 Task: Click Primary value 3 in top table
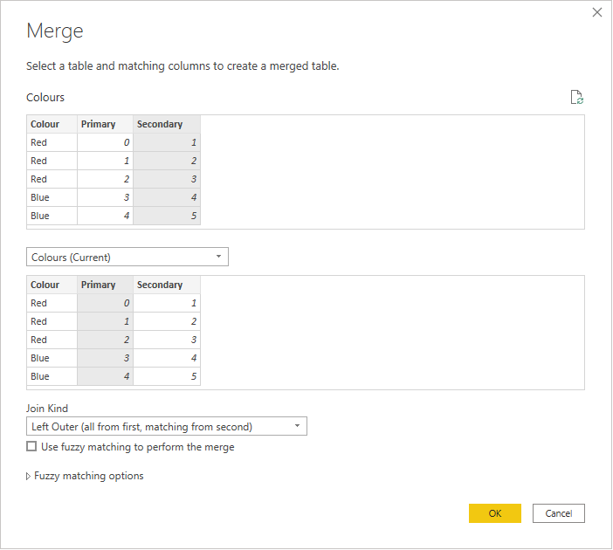point(105,197)
